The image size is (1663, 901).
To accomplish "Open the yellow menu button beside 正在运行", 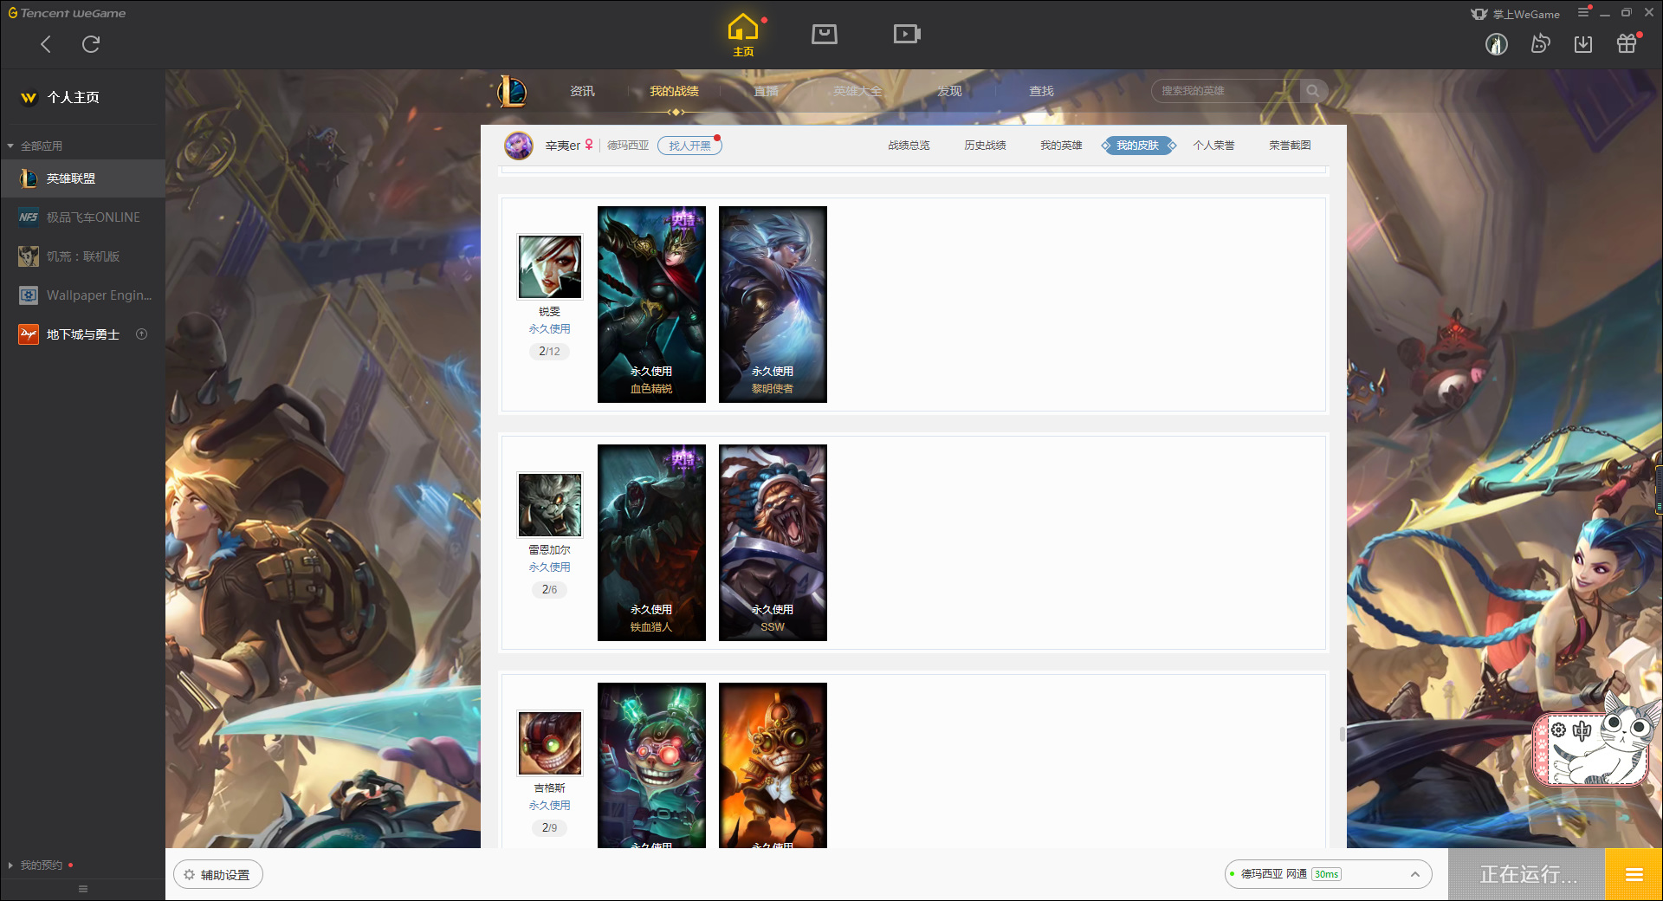I will pyautogui.click(x=1634, y=875).
